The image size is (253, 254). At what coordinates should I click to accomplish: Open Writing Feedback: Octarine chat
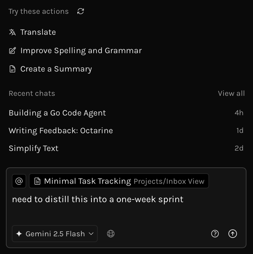pyautogui.click(x=61, y=131)
